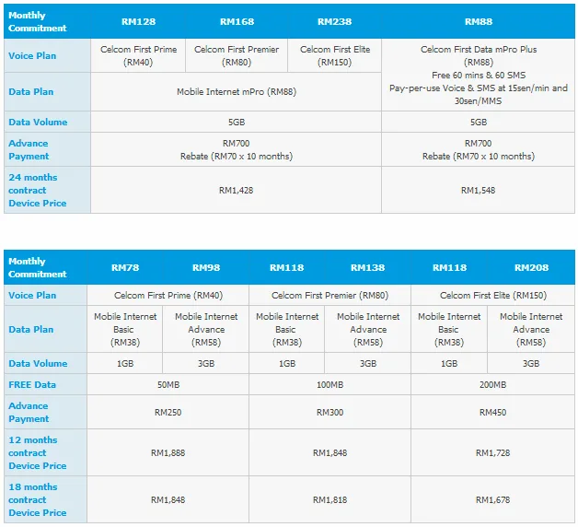The width and height of the screenshot is (578, 527).
Task: Click 5GB data volume under the RM88 column
Action: [478, 123]
